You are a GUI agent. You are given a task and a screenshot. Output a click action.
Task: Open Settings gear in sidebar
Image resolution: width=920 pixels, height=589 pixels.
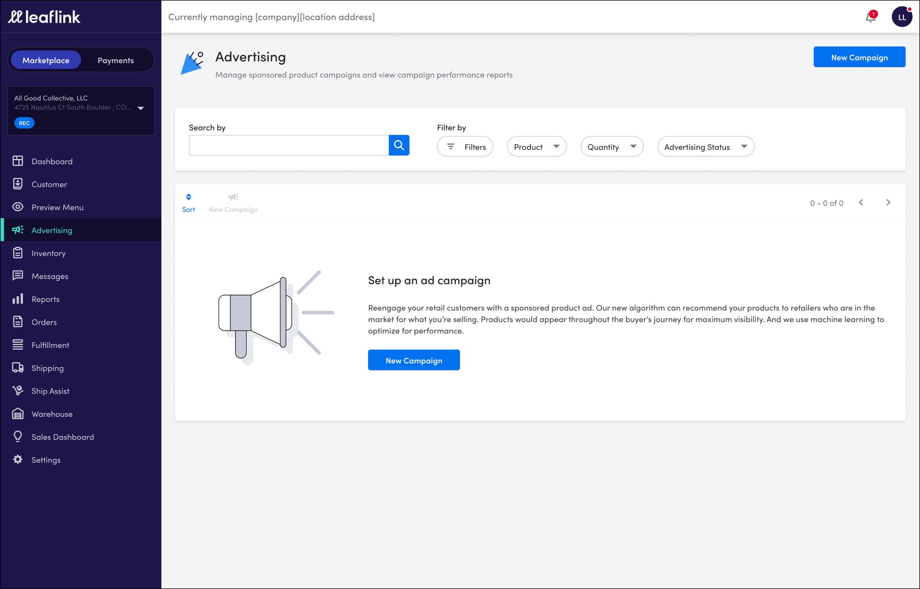[46, 460]
